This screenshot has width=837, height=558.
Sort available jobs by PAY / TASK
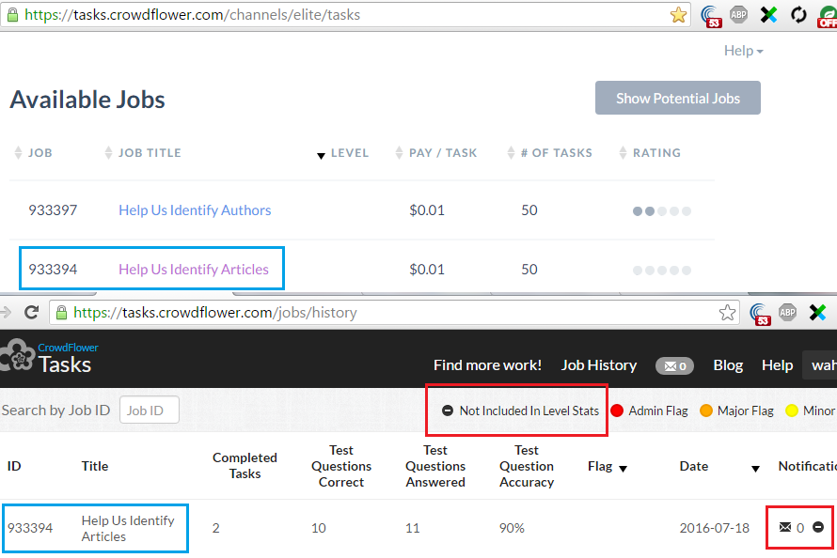(436, 153)
